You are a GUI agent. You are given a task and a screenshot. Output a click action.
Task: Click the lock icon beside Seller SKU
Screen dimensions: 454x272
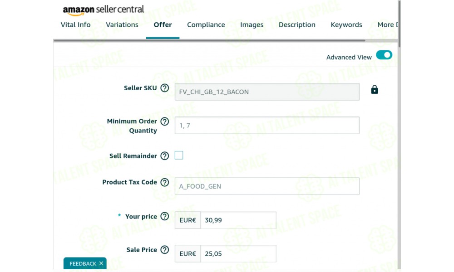pyautogui.click(x=375, y=90)
